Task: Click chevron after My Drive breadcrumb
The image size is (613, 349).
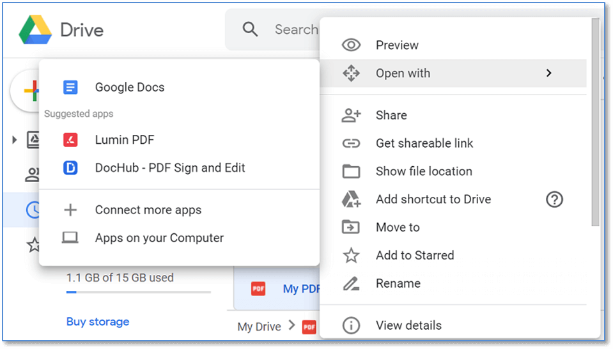Action: coord(291,325)
